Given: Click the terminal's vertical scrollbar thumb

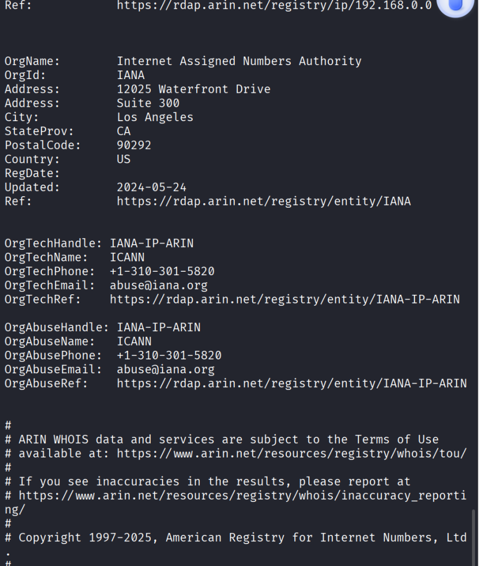Looking at the screenshot, I should tap(474, 537).
